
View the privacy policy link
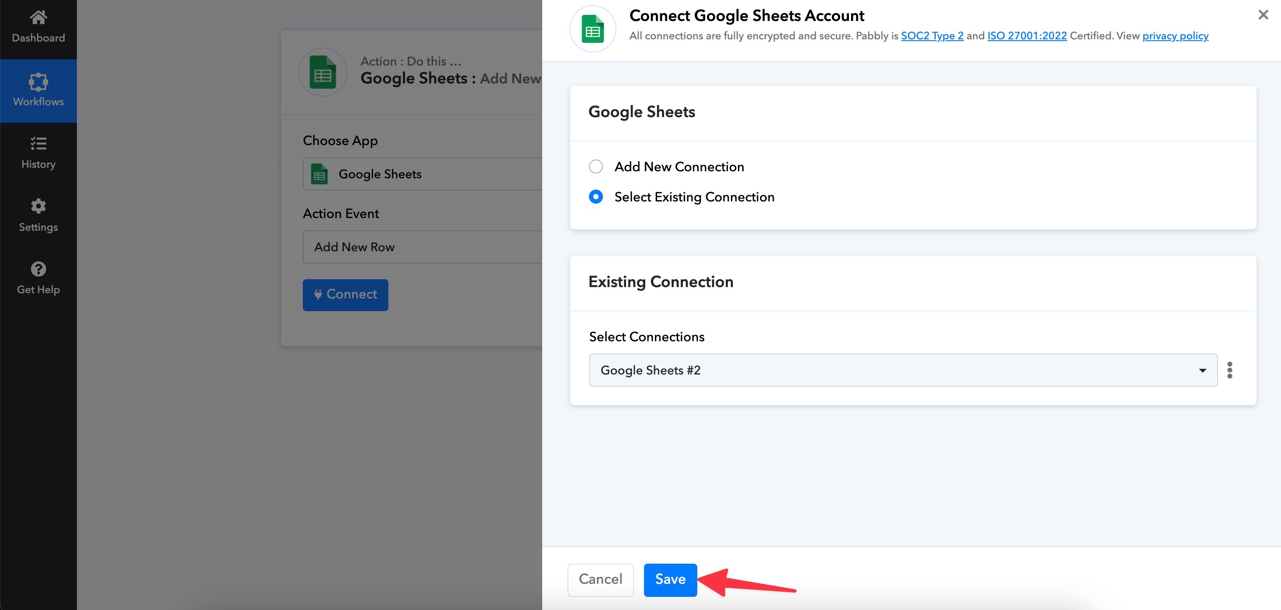click(1175, 36)
